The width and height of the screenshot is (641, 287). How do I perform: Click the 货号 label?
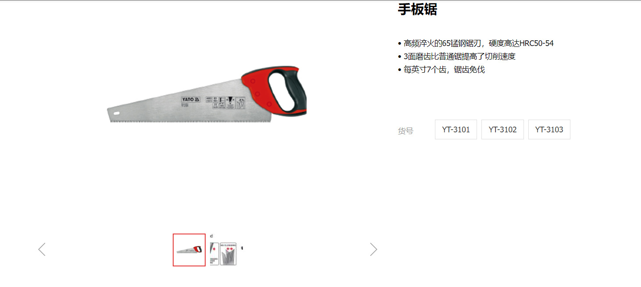(x=406, y=131)
